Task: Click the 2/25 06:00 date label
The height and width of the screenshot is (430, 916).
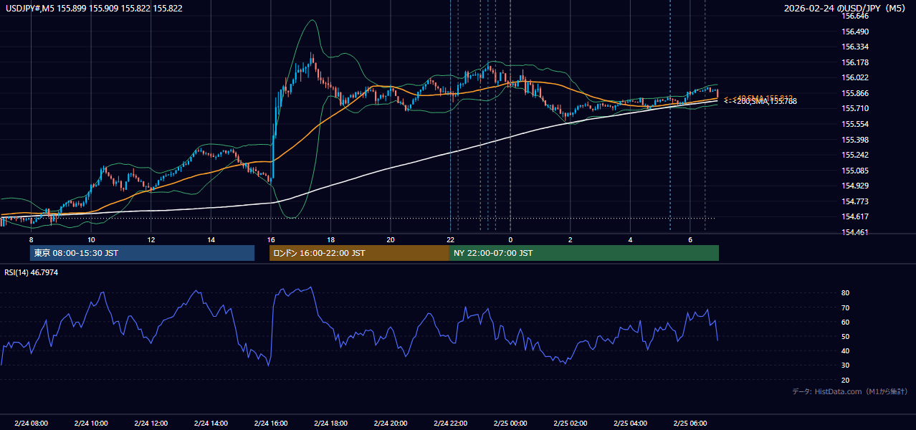Action: [690, 424]
